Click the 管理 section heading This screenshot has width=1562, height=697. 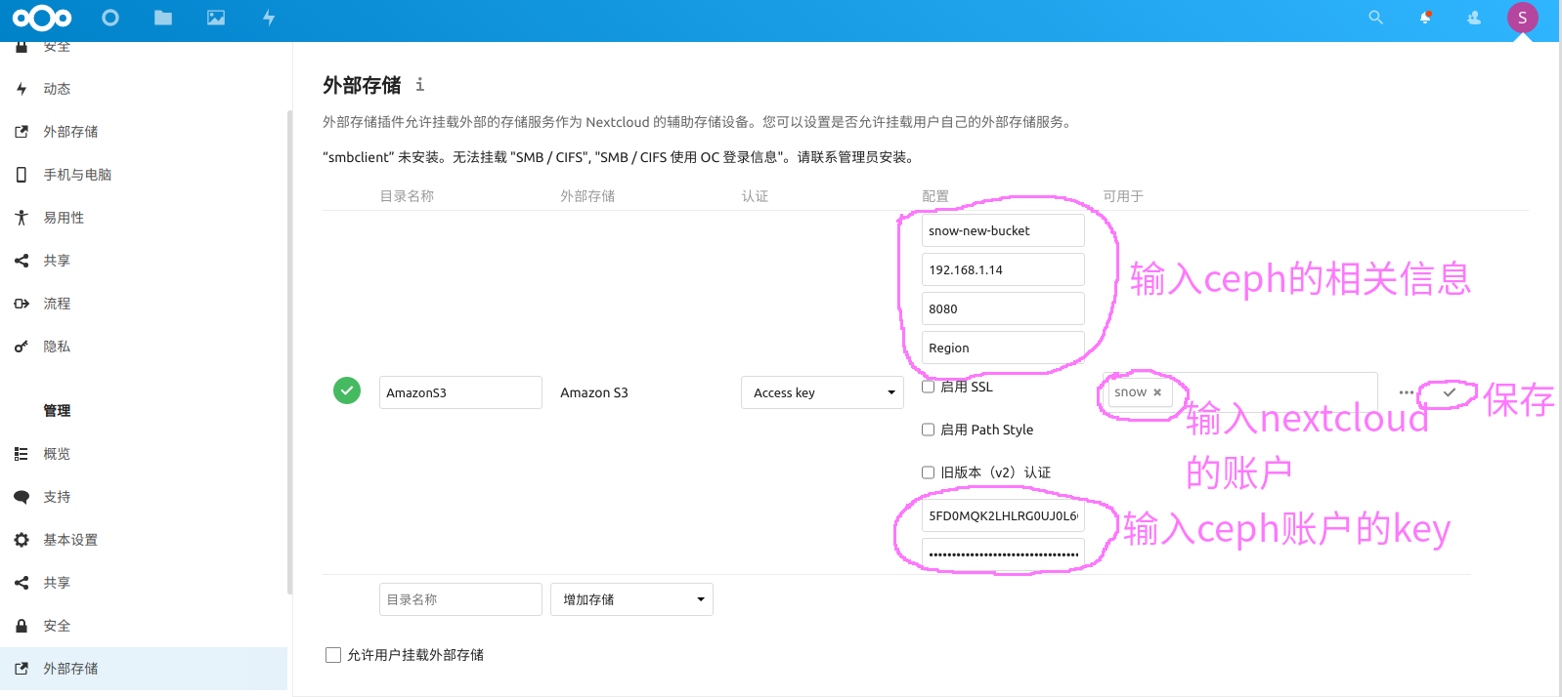pos(57,411)
